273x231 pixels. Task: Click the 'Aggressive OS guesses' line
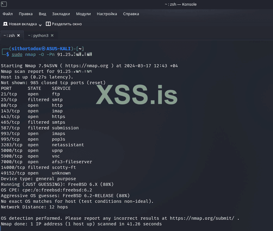tap(65, 196)
